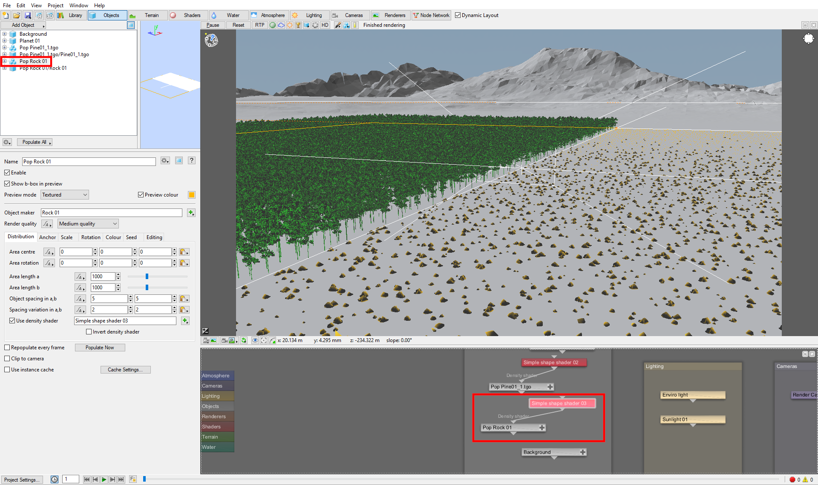Toggle lighting sun icon in preview
Screen dimensions: 818x485
pos(290,25)
